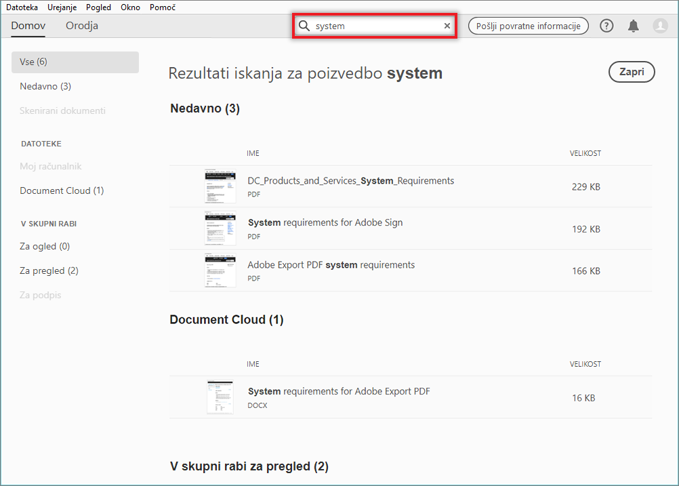
Task: Select Za ogled (0) in sidebar
Action: tap(45, 247)
